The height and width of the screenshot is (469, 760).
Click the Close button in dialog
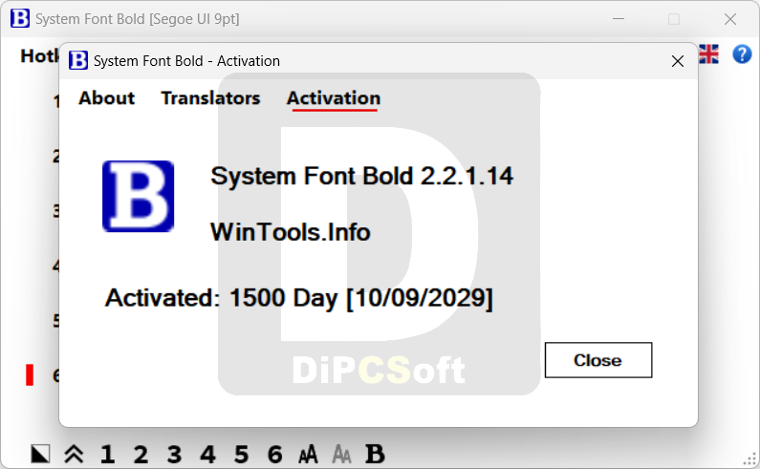598,360
